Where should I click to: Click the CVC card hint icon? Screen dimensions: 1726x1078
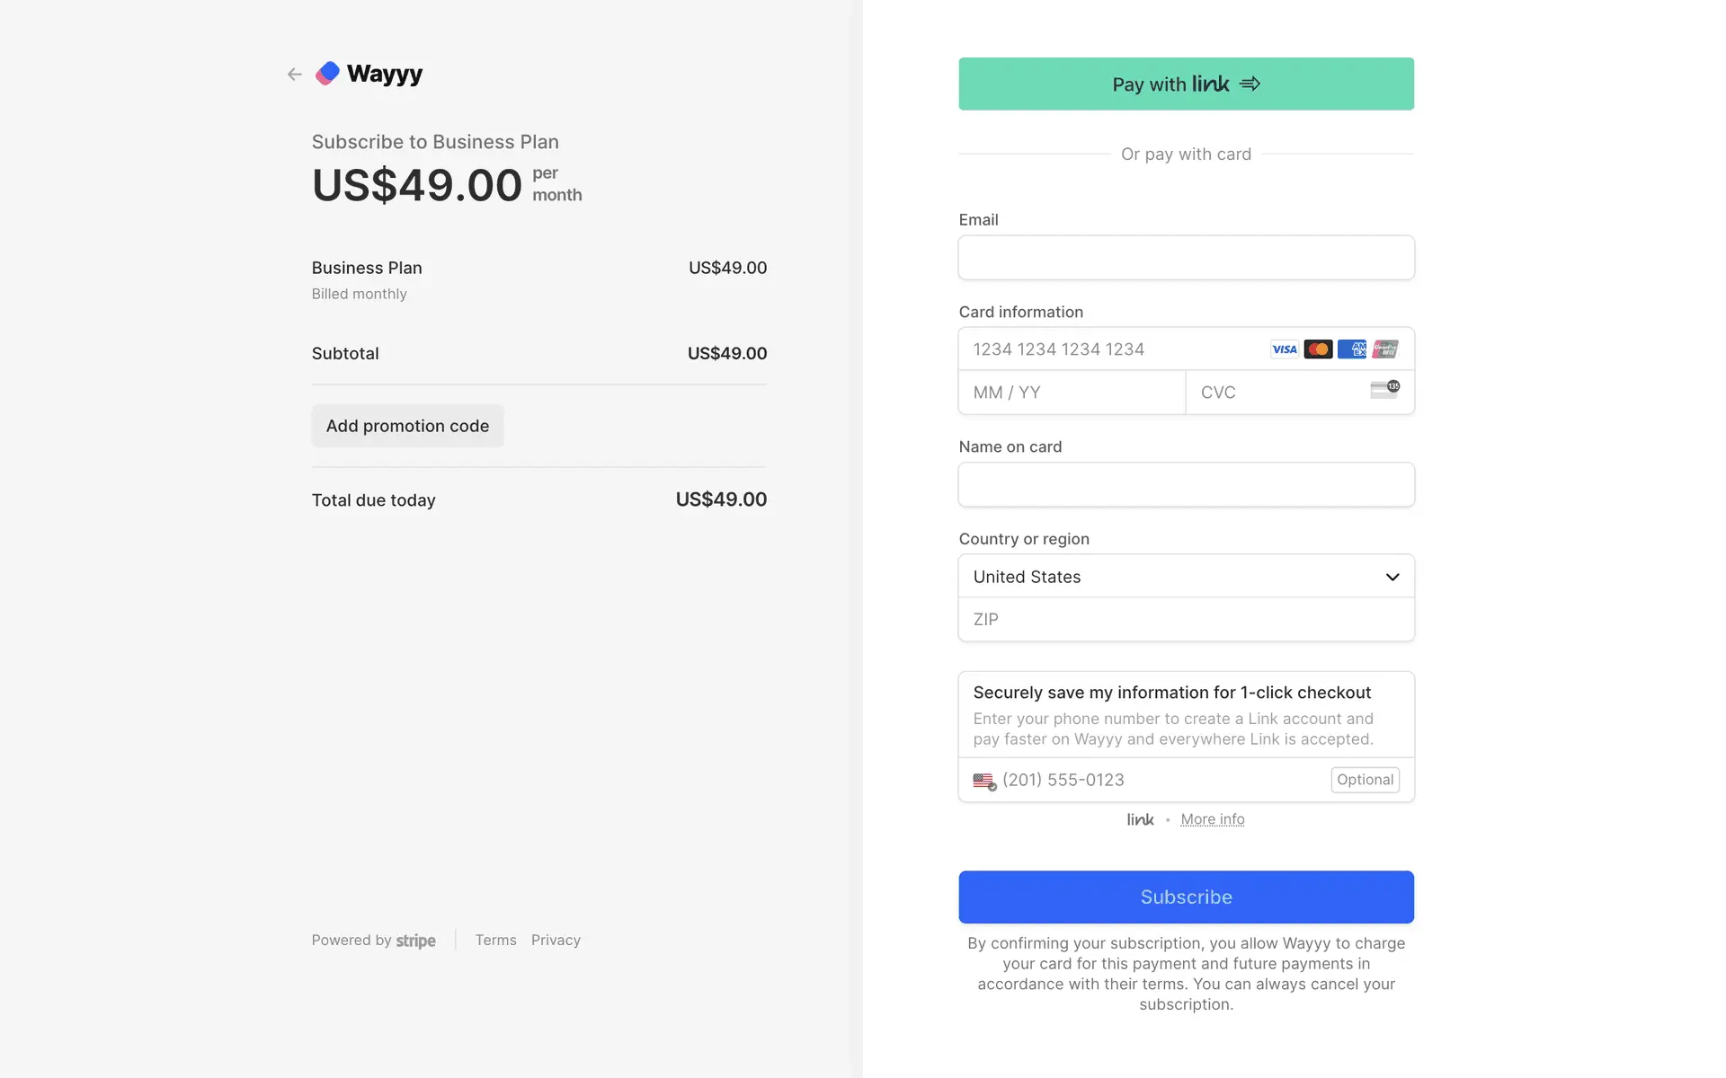click(1384, 390)
